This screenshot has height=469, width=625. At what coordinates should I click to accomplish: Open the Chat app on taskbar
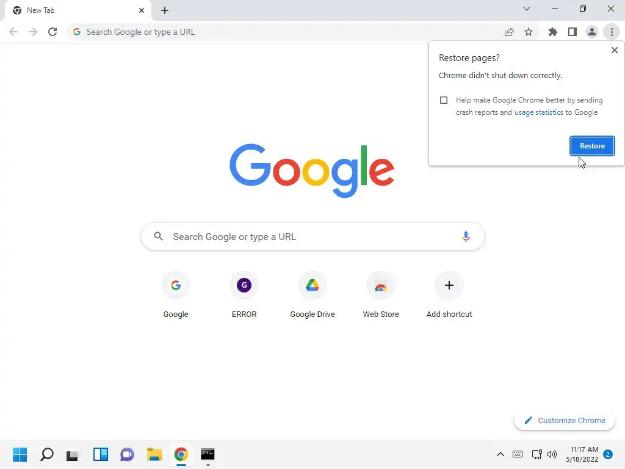(x=127, y=454)
